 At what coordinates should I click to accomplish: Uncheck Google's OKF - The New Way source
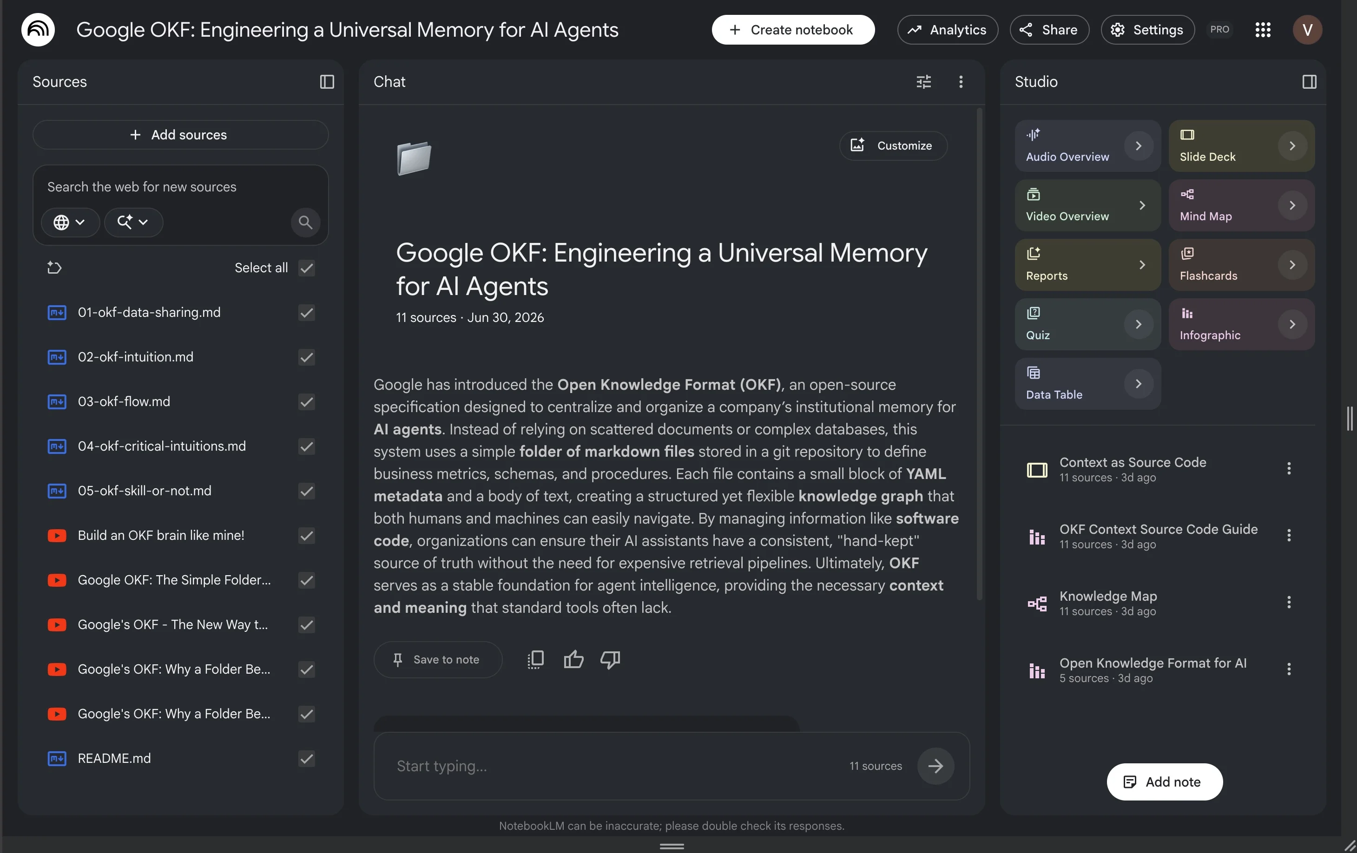307,625
